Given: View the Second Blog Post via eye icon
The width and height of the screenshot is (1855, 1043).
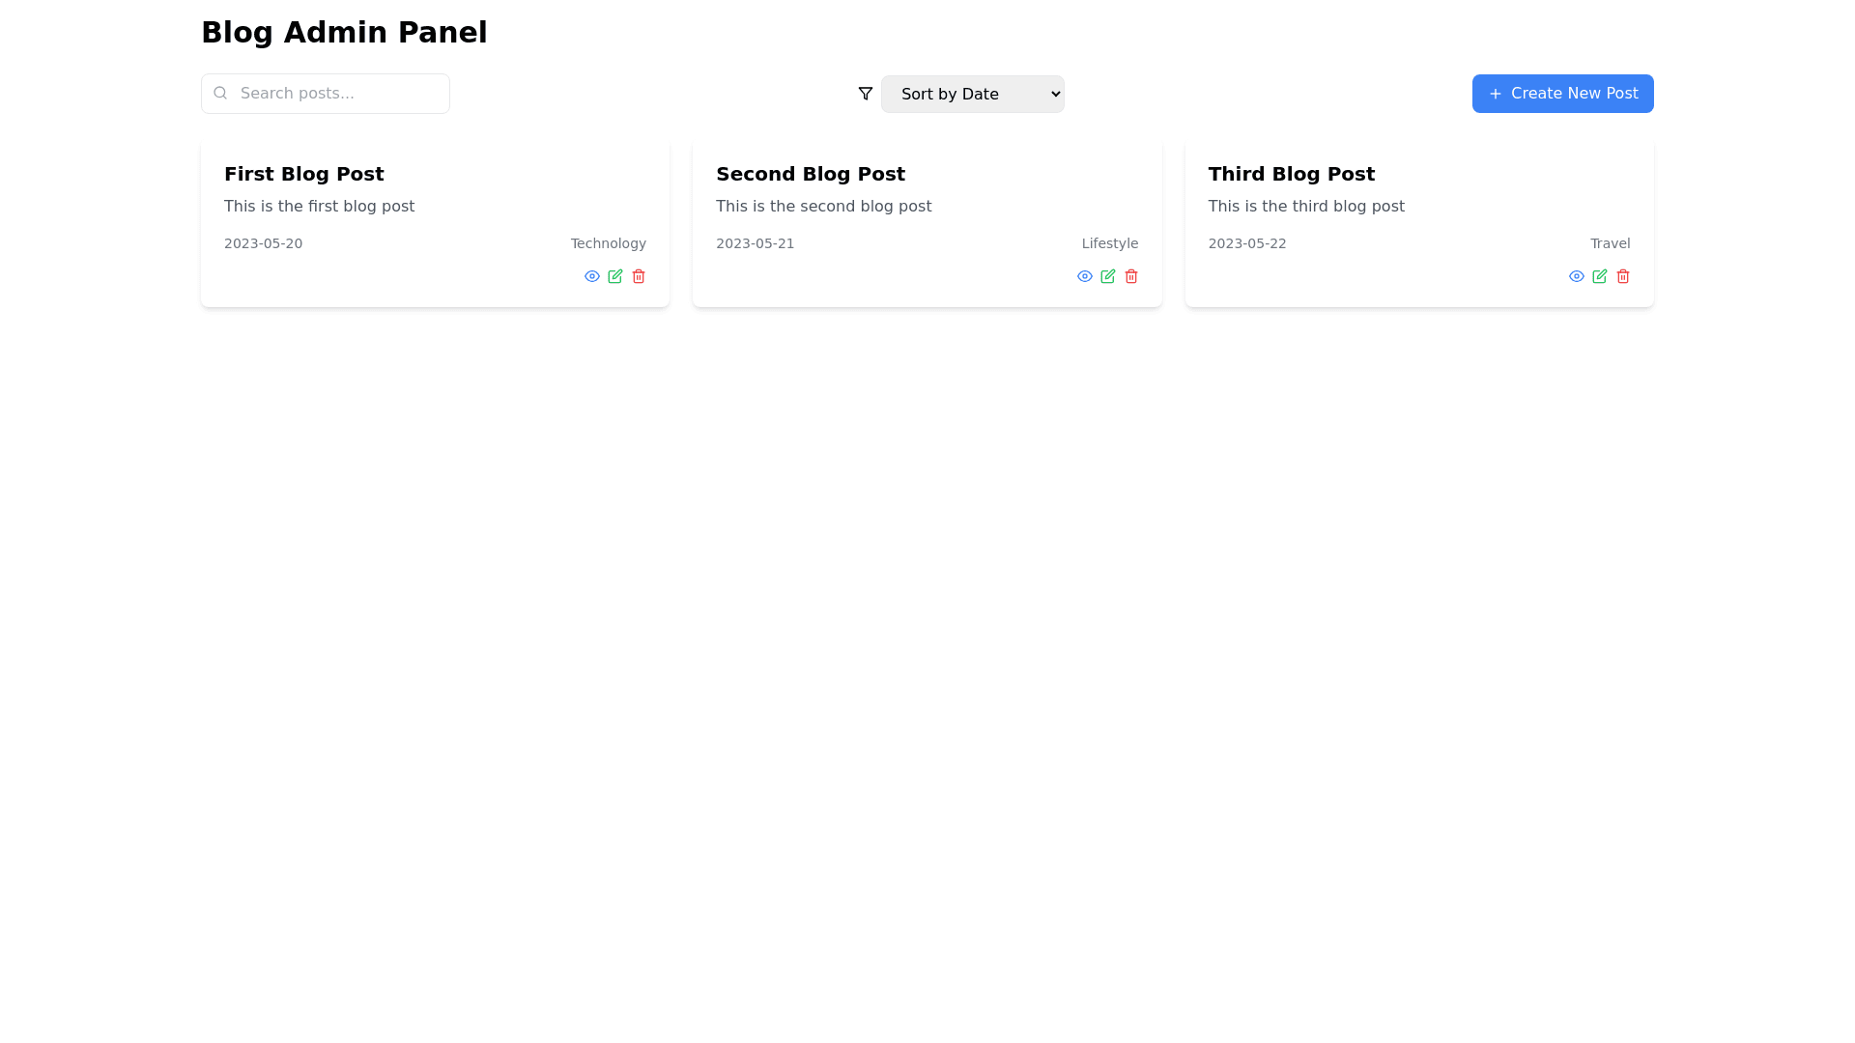Looking at the screenshot, I should coord(1084,276).
